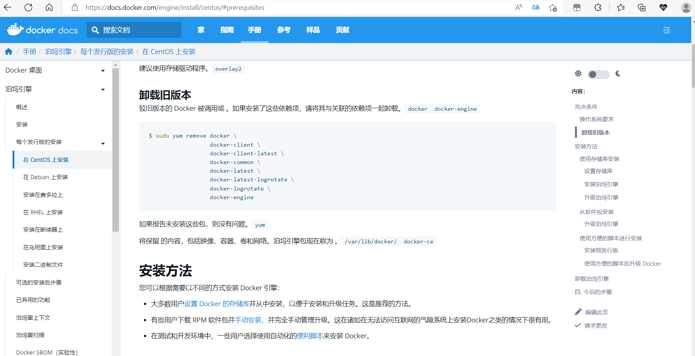Toggle the right sidebar menu icon
Viewport: 695px width, 356px height.
pos(667,30)
